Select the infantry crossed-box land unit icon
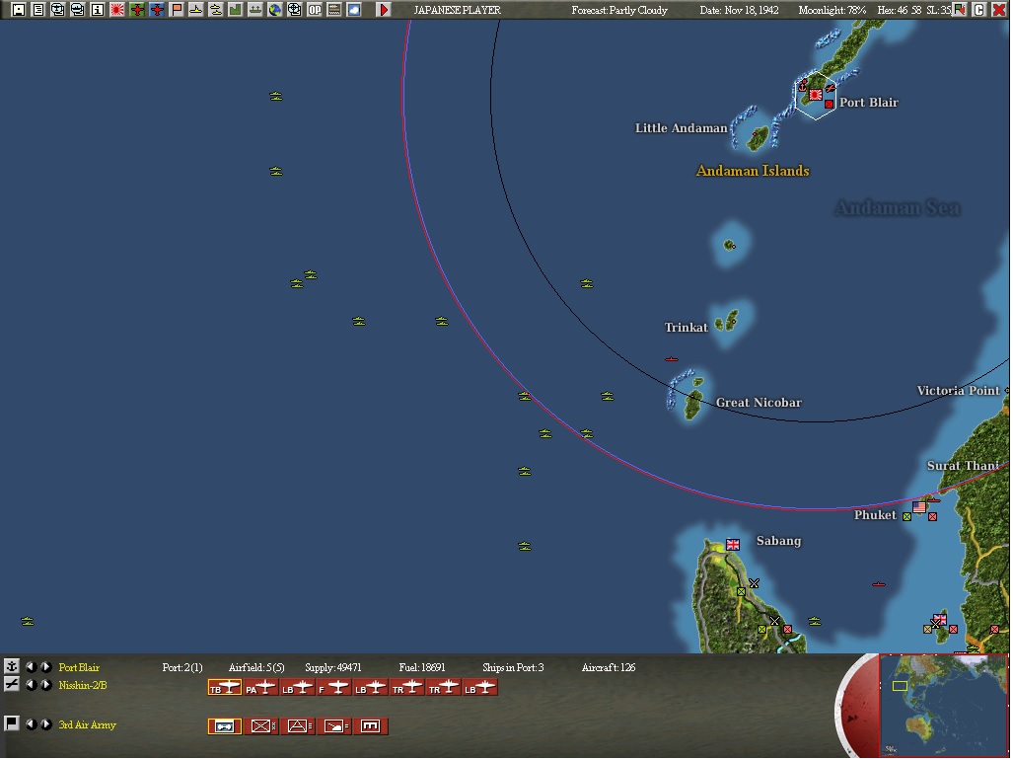 (261, 726)
